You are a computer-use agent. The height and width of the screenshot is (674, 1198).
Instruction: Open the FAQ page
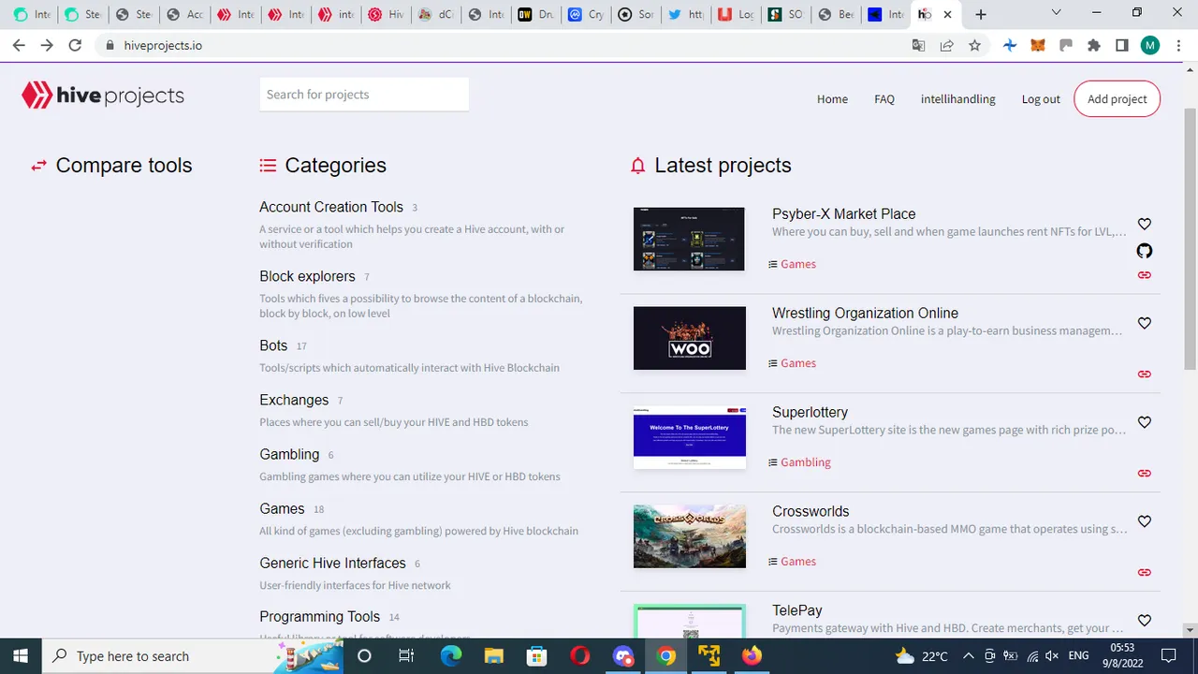click(x=884, y=98)
